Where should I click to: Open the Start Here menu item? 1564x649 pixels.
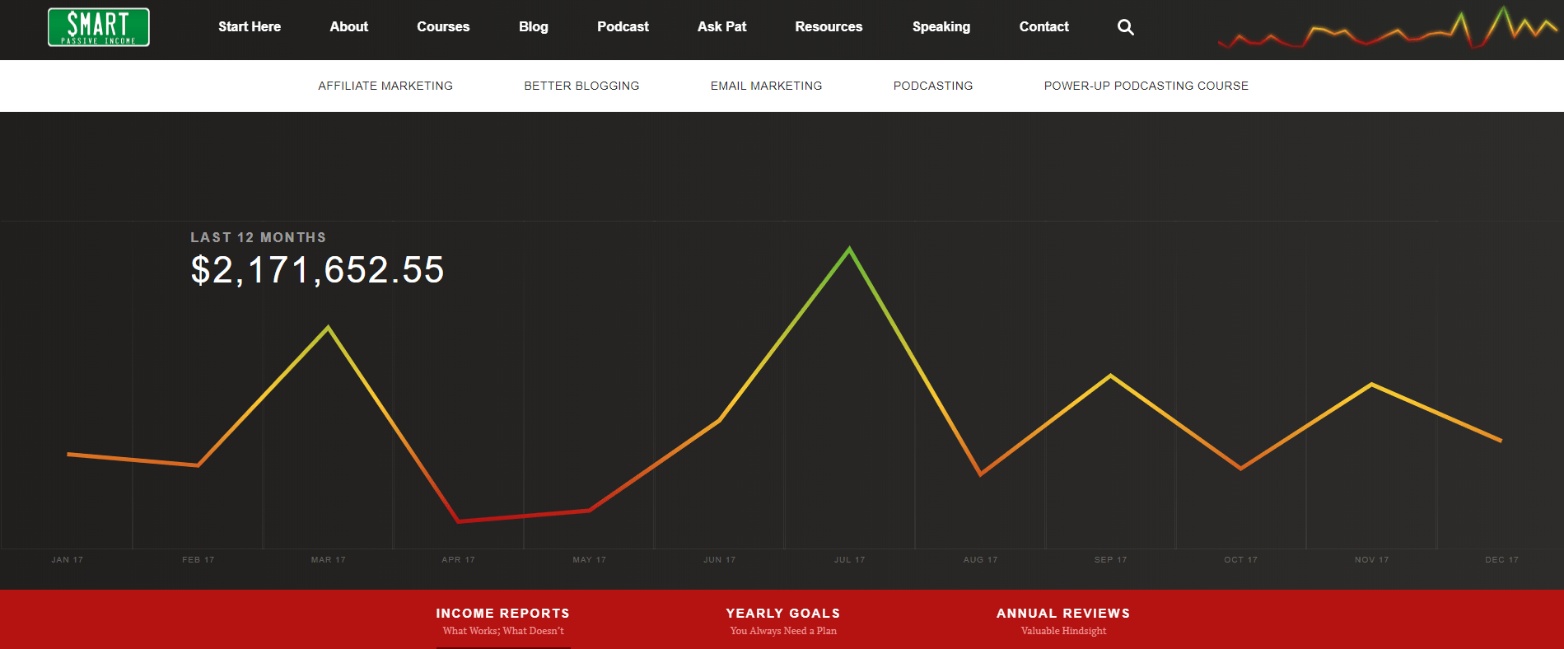[250, 26]
